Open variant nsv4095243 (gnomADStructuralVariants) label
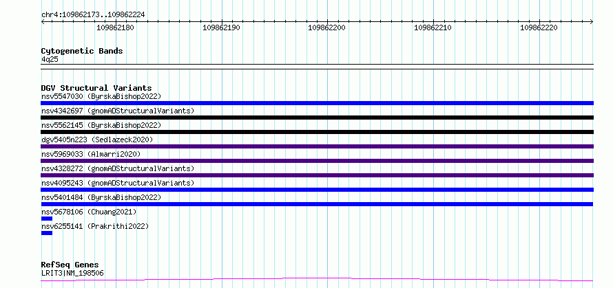Viewport: 613px width, 288px height. click(x=118, y=183)
